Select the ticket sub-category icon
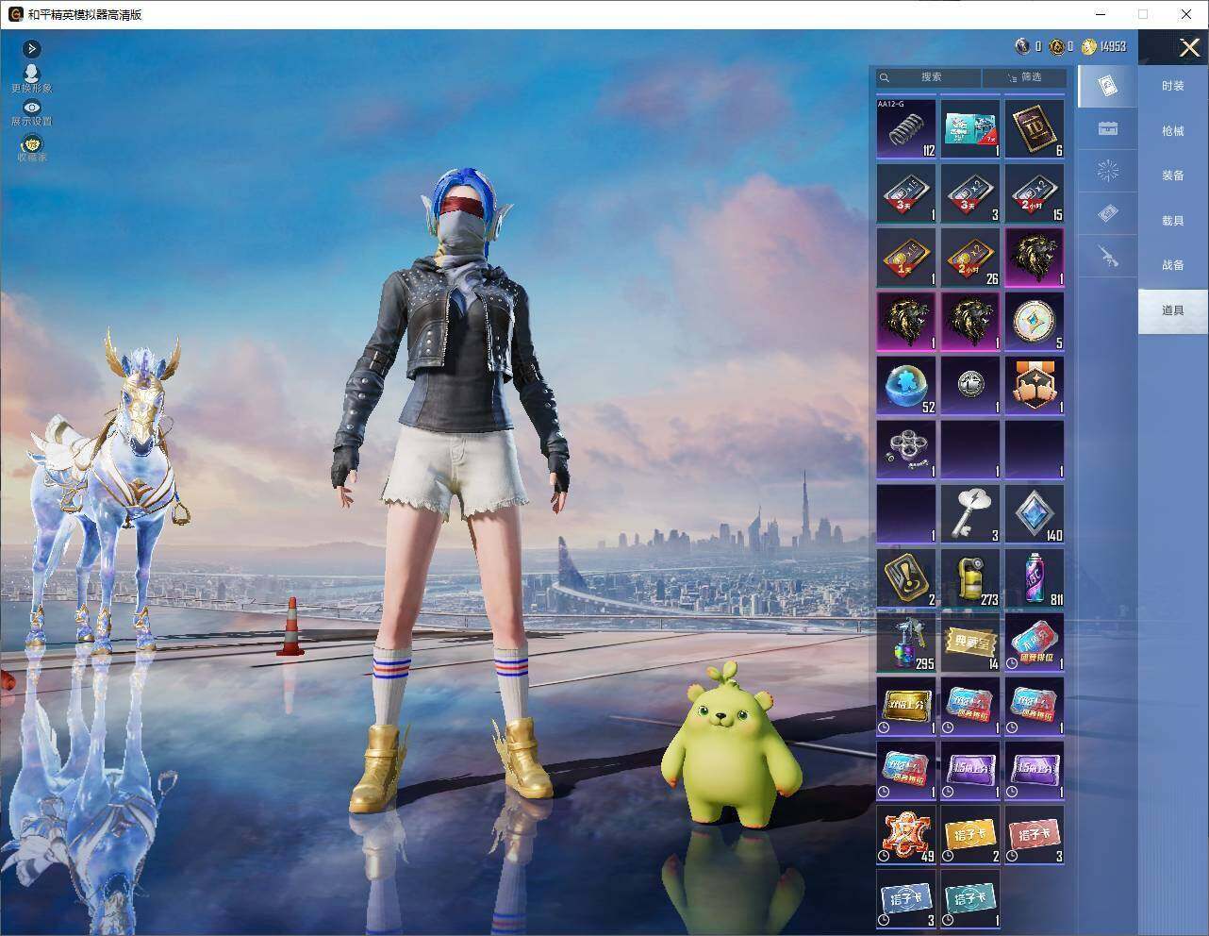This screenshot has height=936, width=1209. pyautogui.click(x=1108, y=213)
